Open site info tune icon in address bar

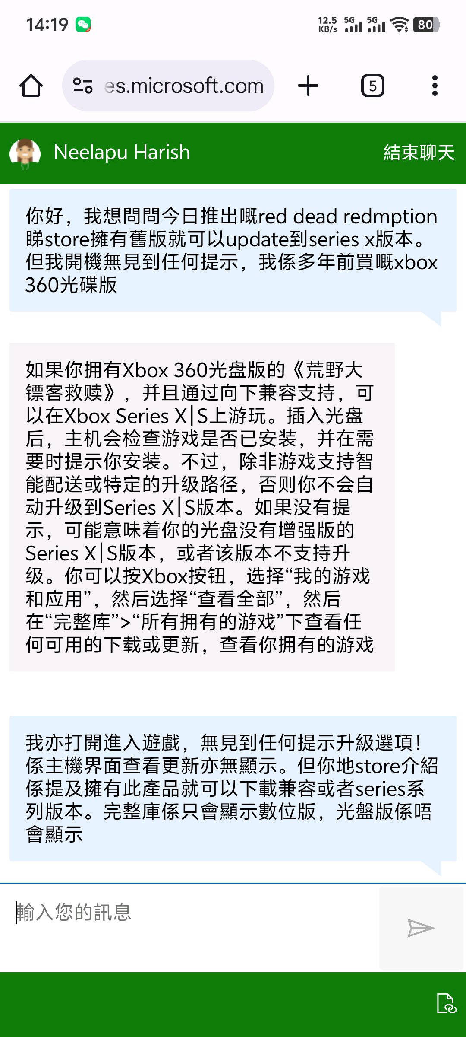pos(82,86)
